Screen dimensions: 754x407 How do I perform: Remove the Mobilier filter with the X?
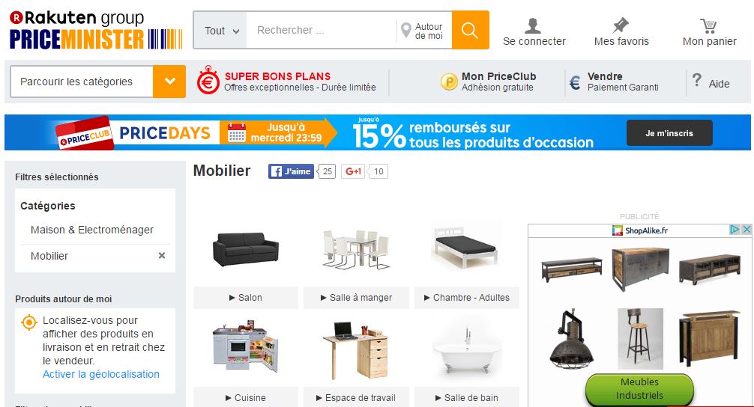[x=162, y=256]
